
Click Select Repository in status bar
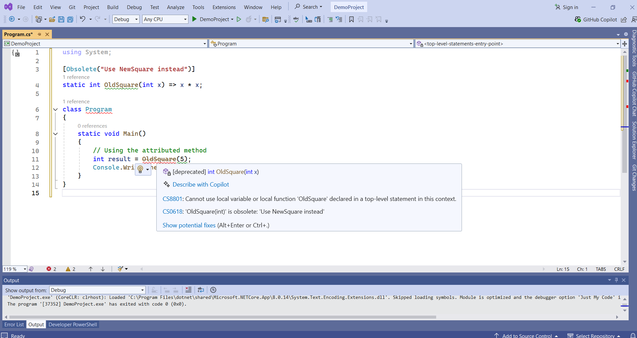click(594, 336)
